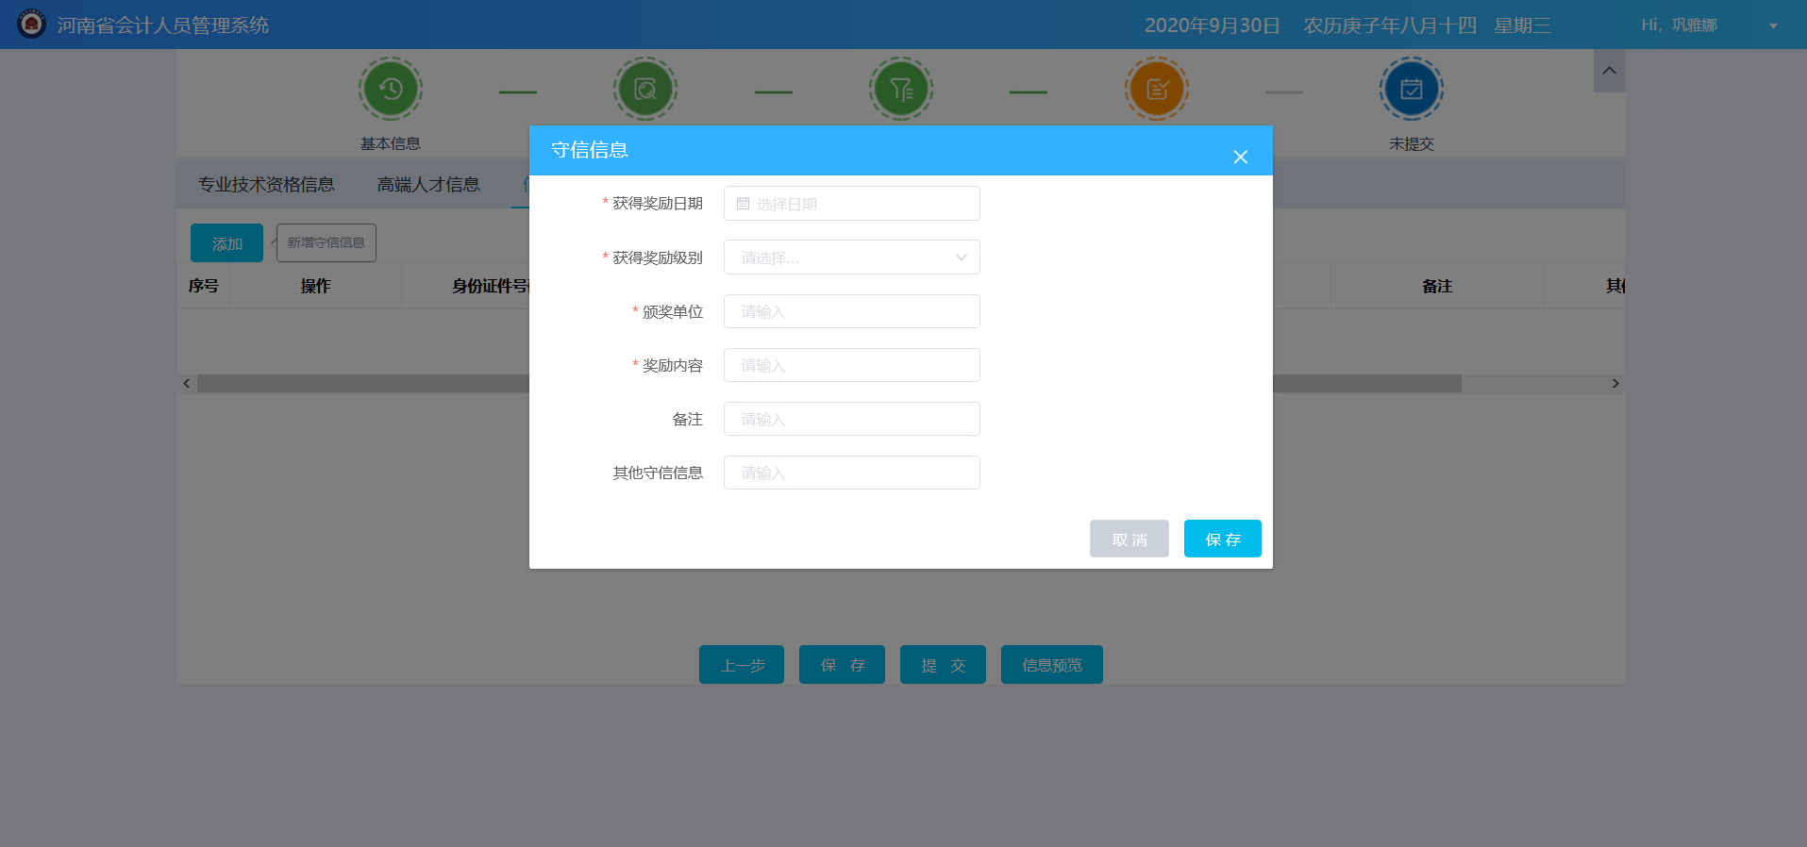
Task: Click the green search document step icon
Action: click(645, 90)
